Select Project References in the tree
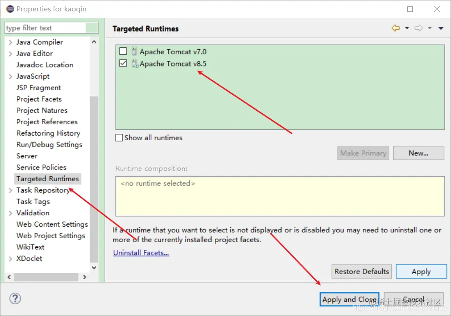Screen dimensions: 451x316 click(x=47, y=122)
